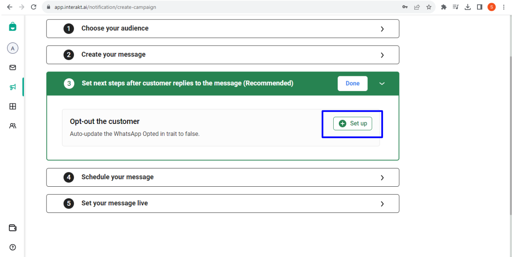Image resolution: width=512 pixels, height=257 pixels.
Task: Click the Auto-update WhatsApp Opted in description
Action: (135, 134)
